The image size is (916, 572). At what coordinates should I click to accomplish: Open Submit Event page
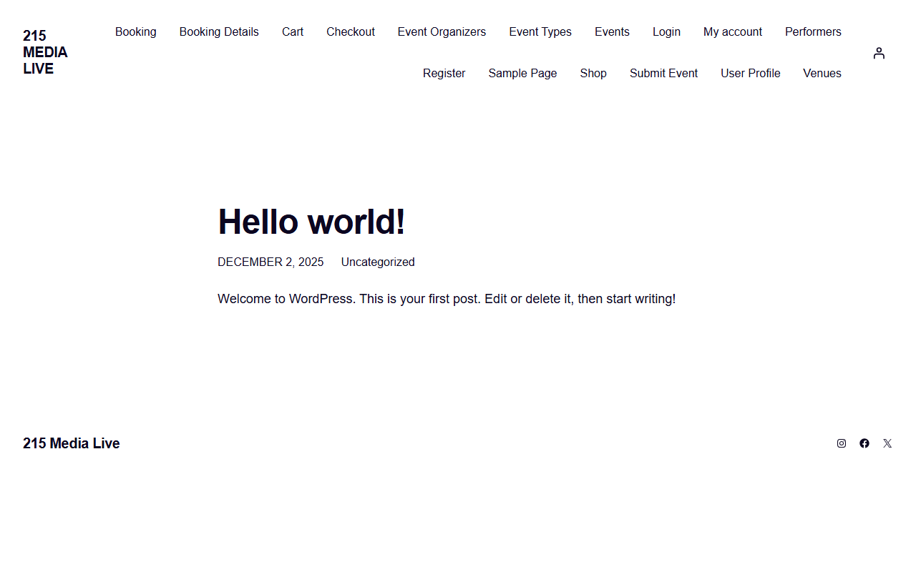click(663, 73)
